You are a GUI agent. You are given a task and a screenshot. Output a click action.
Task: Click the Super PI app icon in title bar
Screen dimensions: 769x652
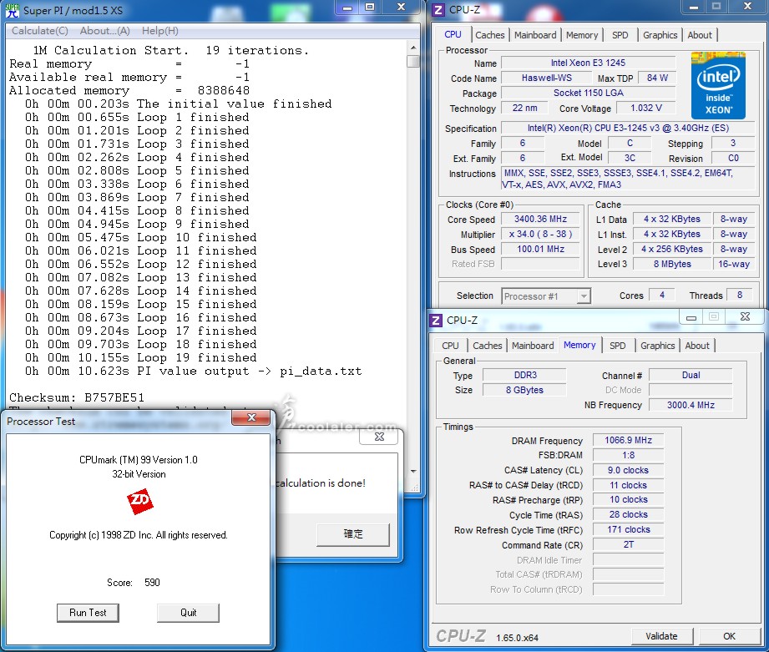13,10
